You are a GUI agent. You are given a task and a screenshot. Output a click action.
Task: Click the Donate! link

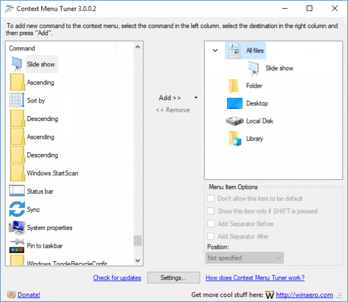(x=28, y=295)
